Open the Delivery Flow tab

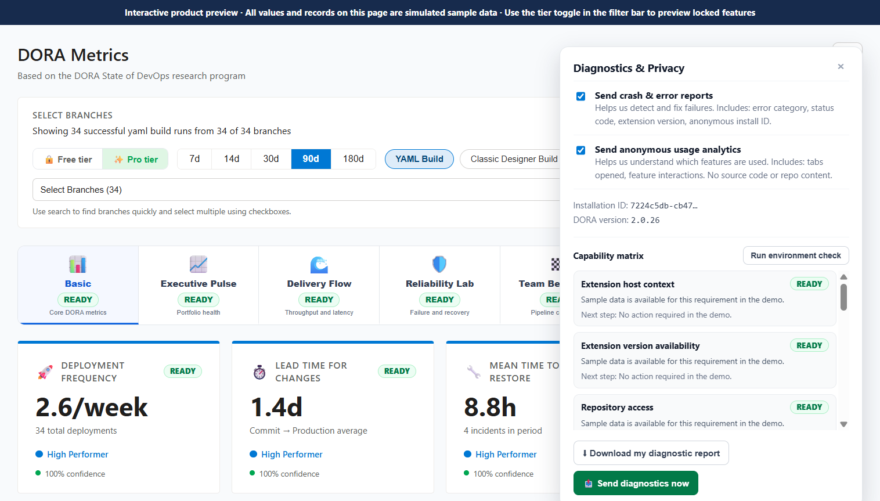pyautogui.click(x=319, y=285)
